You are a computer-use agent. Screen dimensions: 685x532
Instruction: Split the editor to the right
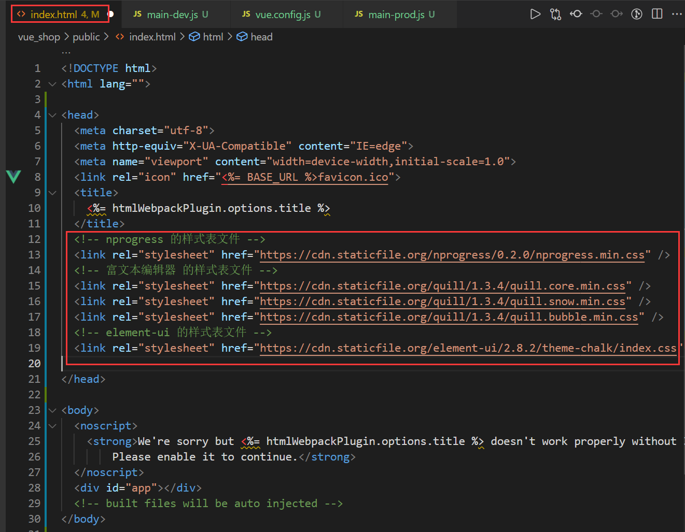coord(657,14)
